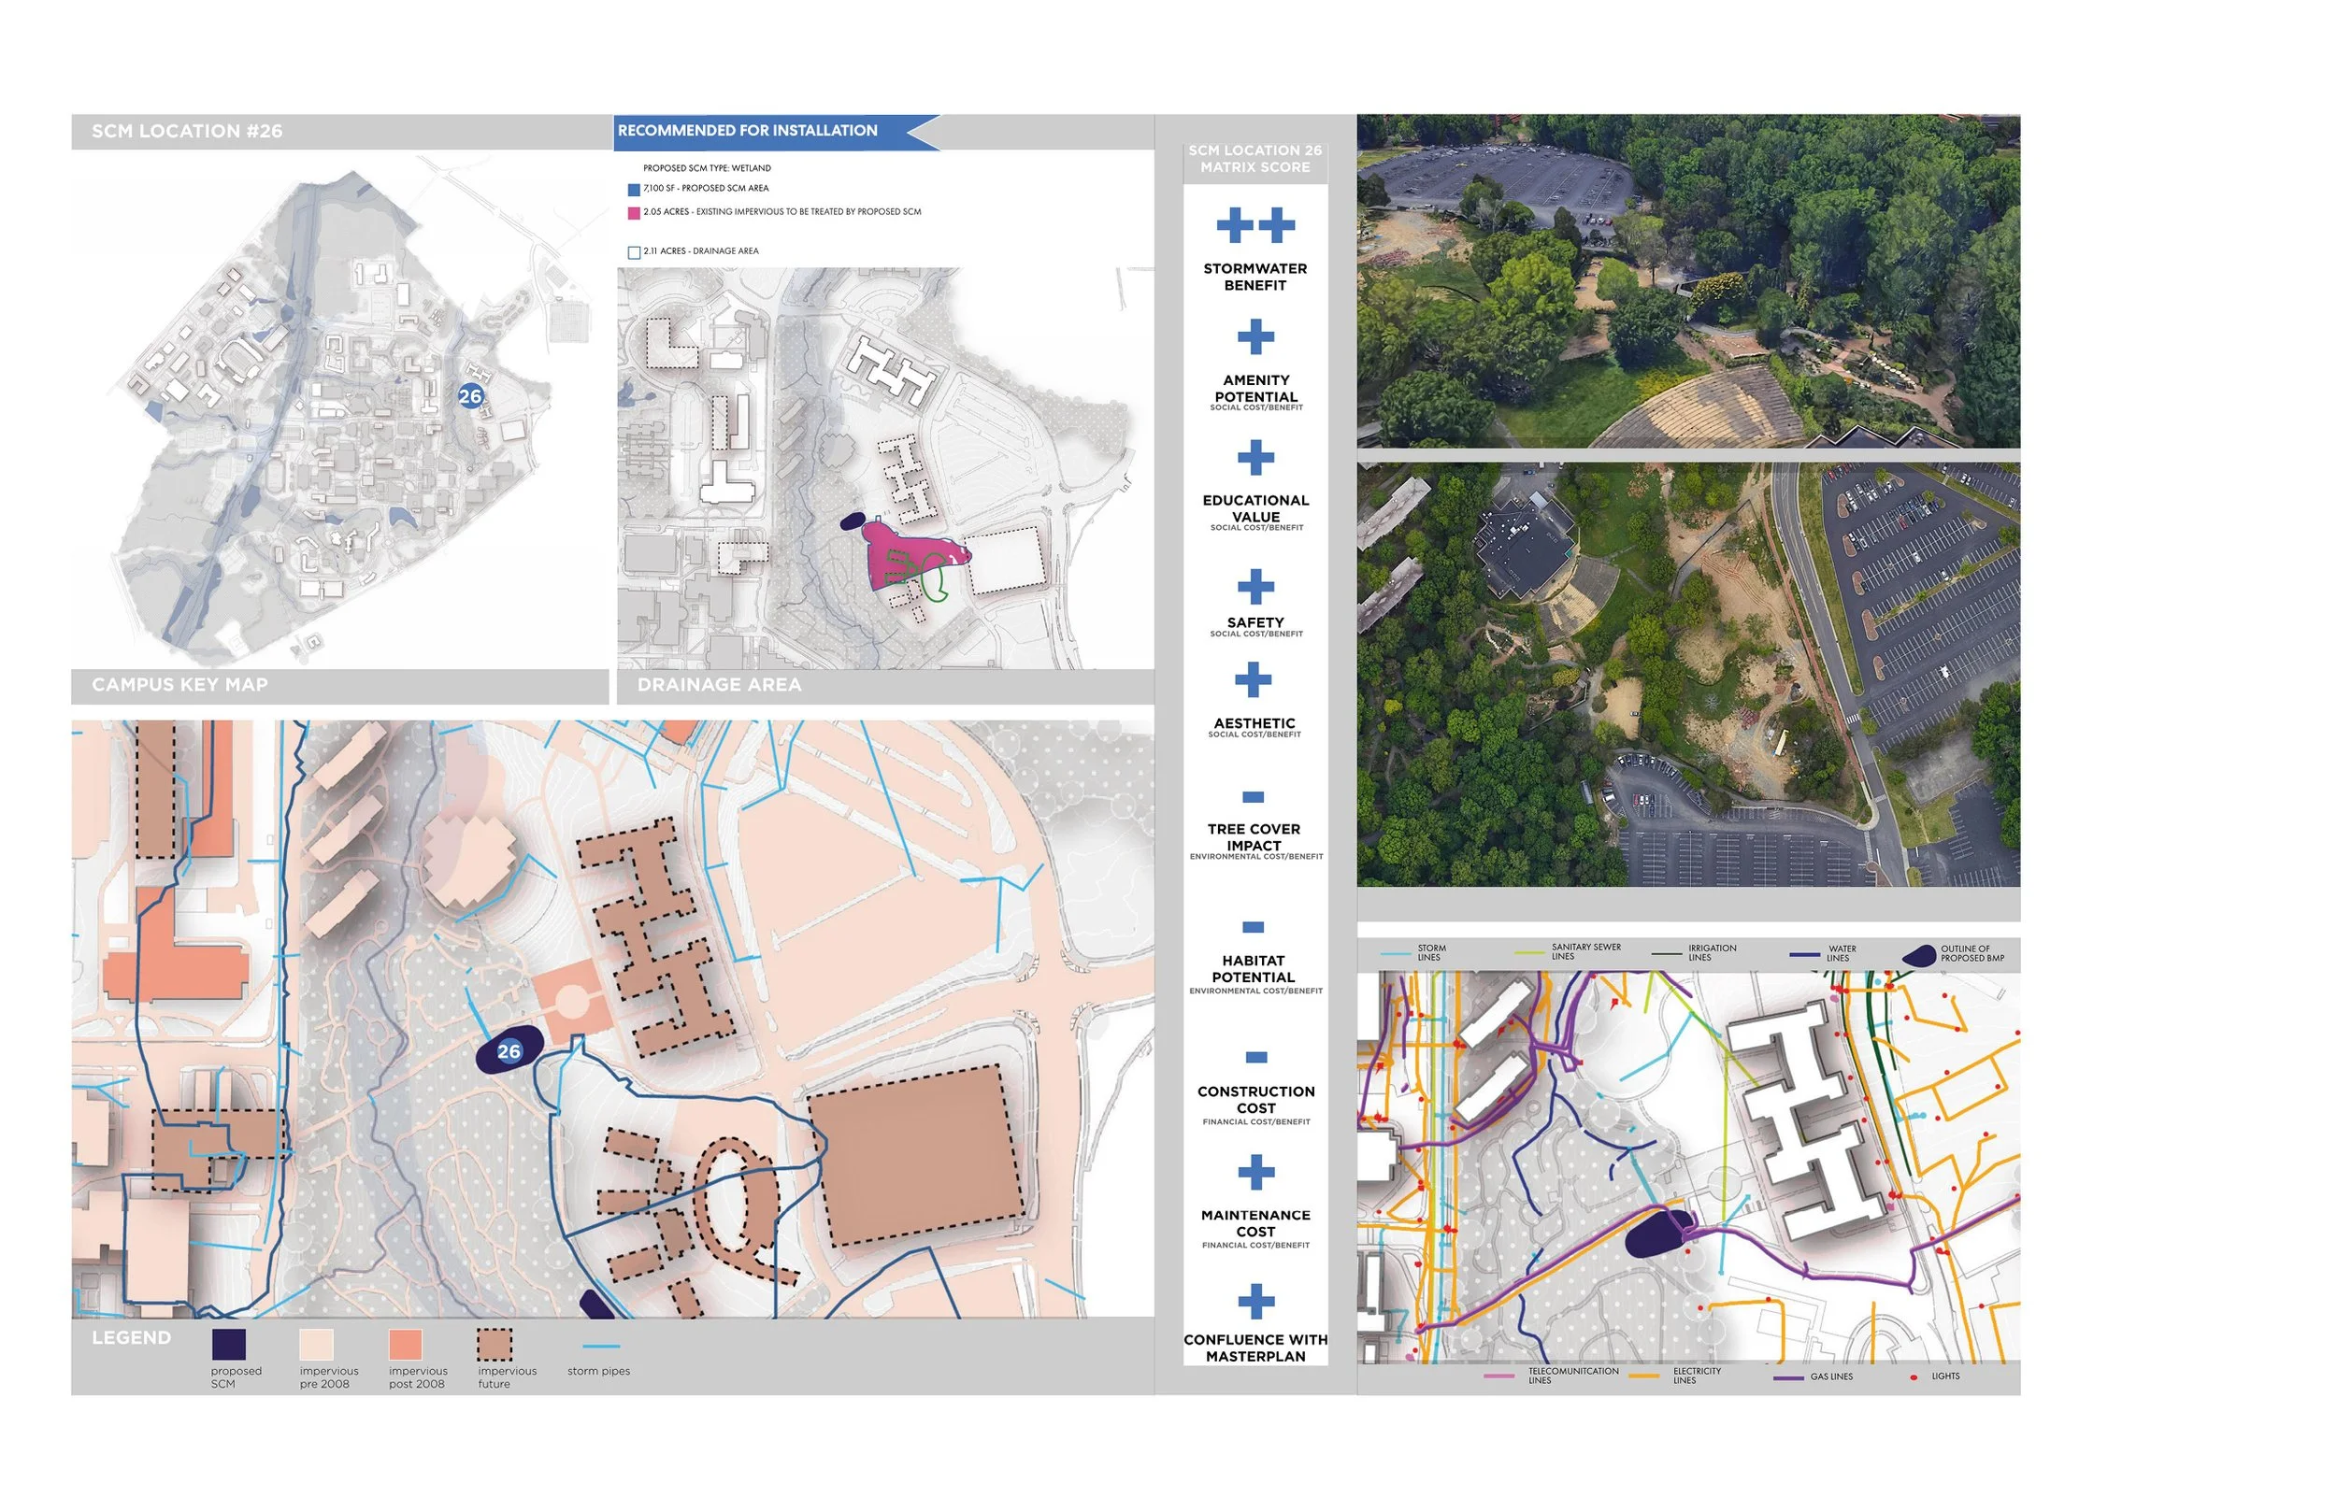The height and width of the screenshot is (1512, 2337).
Task: Click the plus icon above Confluence with Masterplan
Action: coord(1255,1301)
